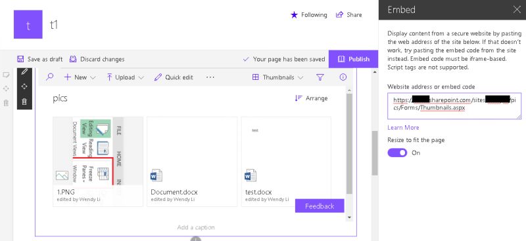Viewport: 526px width, 241px height.
Task: Click the Following star icon
Action: (x=294, y=14)
